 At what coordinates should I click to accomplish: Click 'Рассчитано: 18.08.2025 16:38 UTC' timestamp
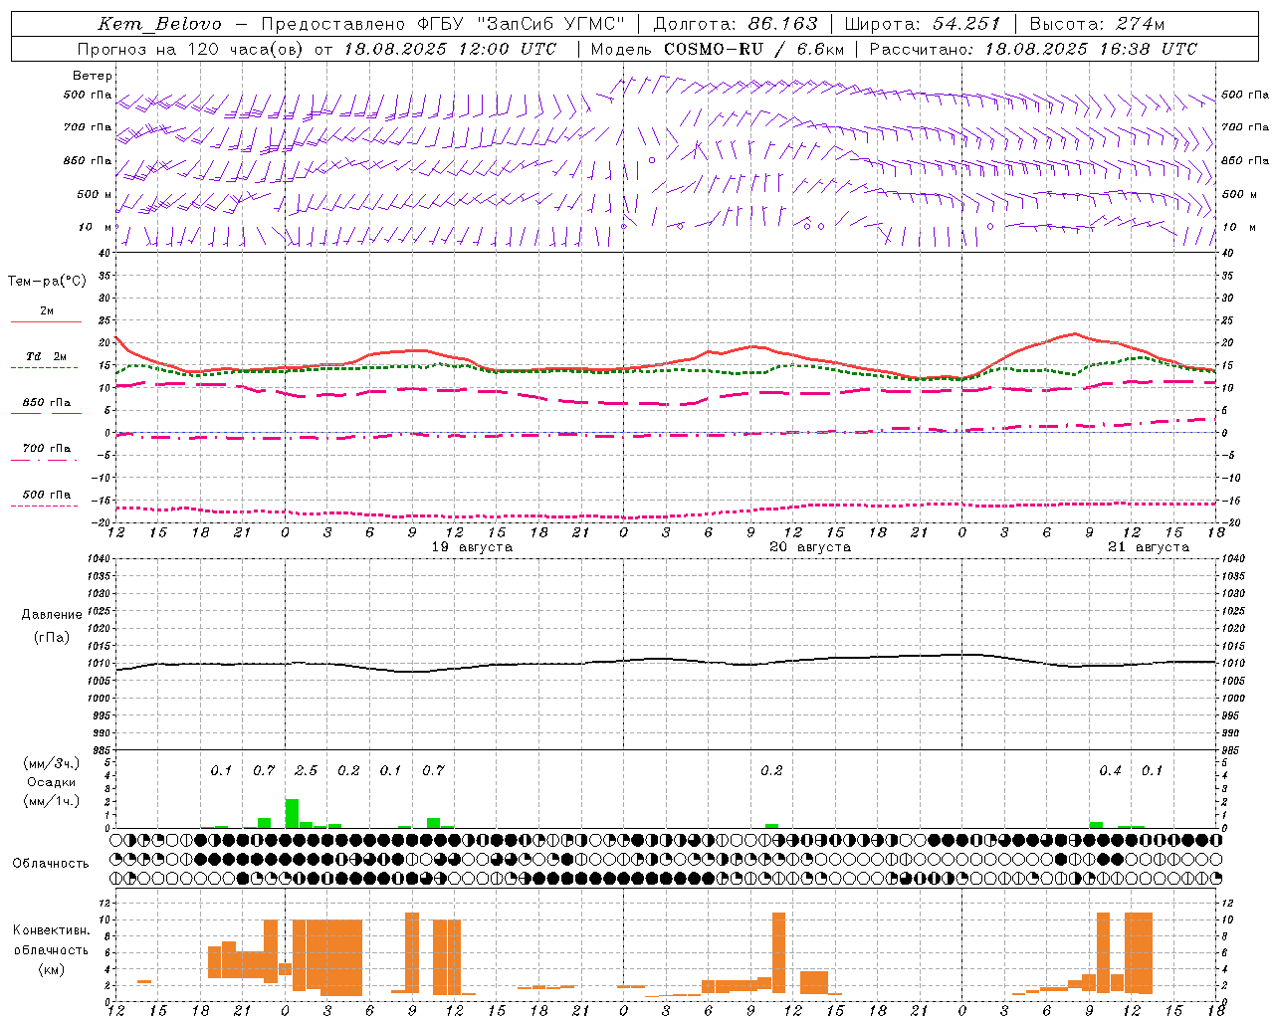point(1033,49)
